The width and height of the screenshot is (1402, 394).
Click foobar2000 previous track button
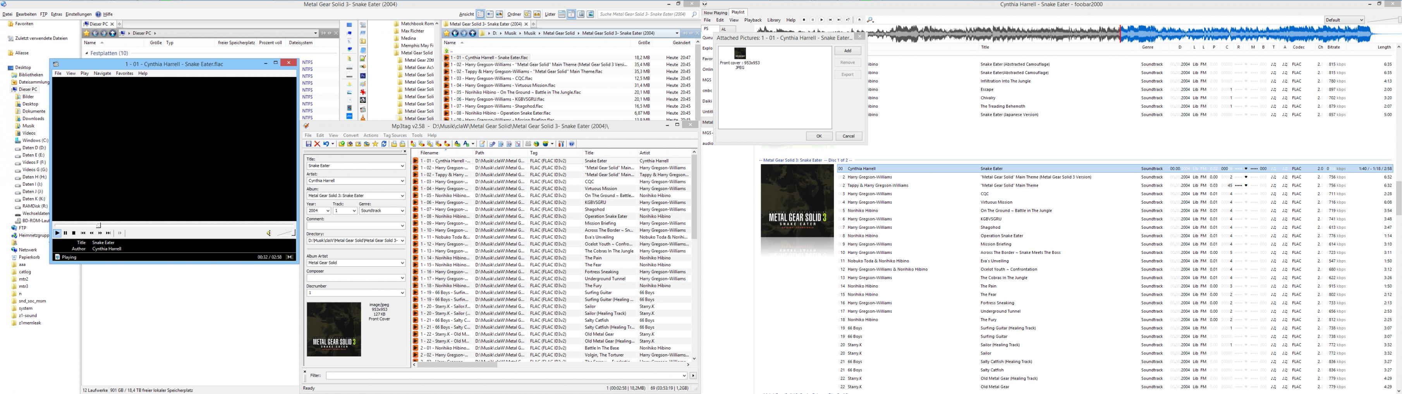(830, 20)
